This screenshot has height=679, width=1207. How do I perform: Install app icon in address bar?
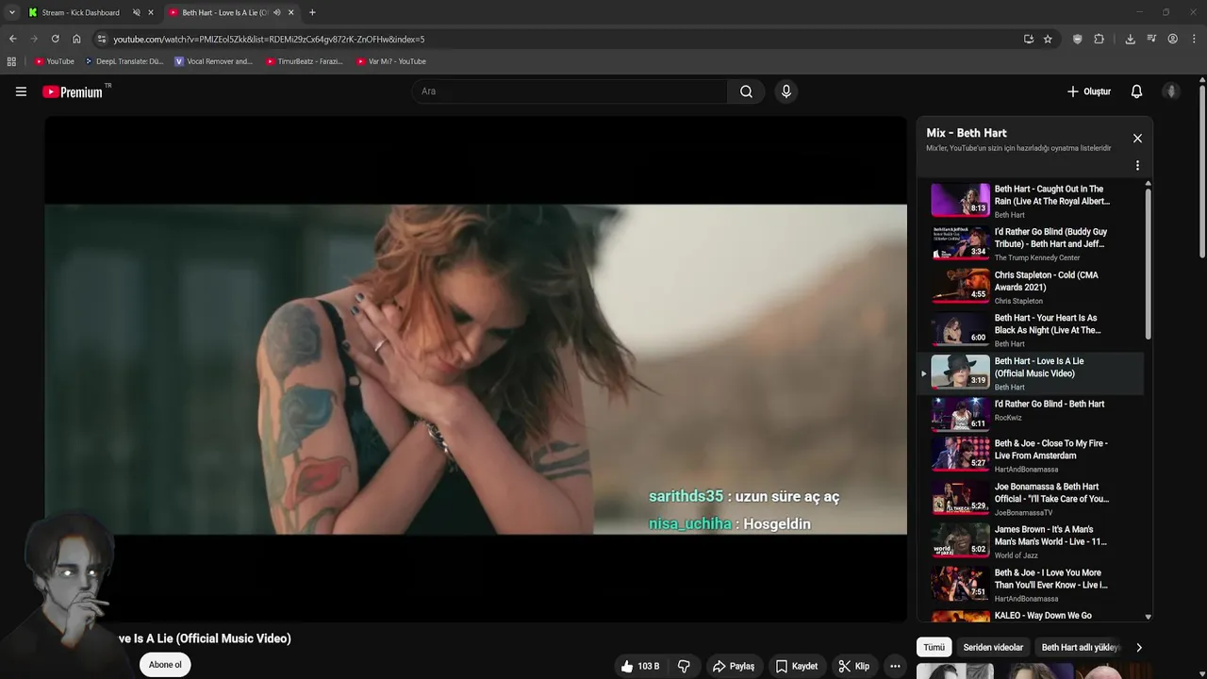[x=1028, y=39]
